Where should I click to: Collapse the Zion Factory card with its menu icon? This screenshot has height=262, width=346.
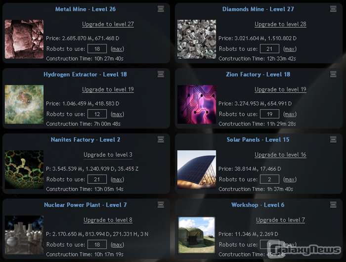(333, 74)
